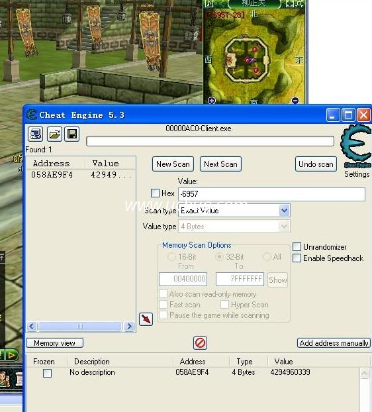372x412 pixels.
Task: Click the floppy disk save icon
Action: coord(72,134)
